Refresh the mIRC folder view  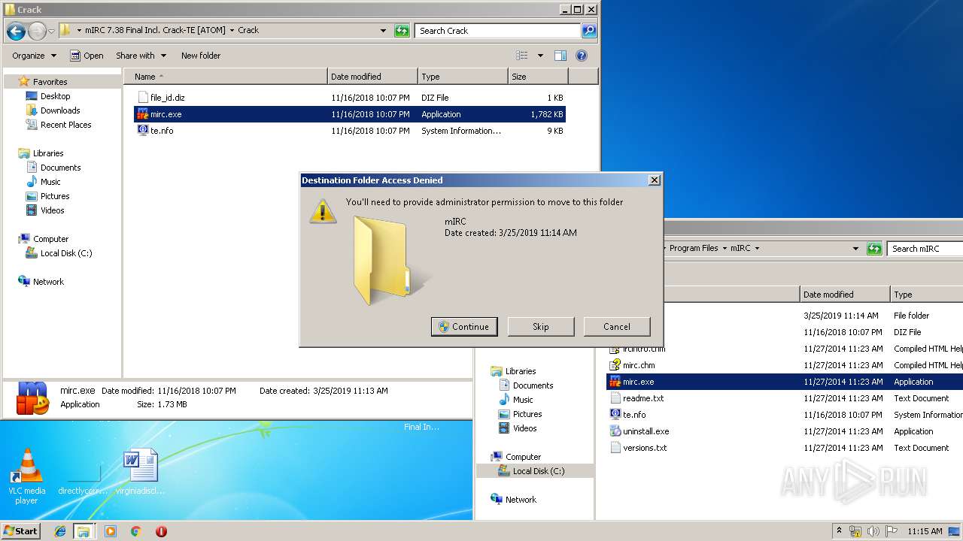[874, 249]
